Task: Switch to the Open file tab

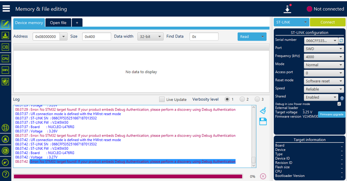Action: pos(58,23)
